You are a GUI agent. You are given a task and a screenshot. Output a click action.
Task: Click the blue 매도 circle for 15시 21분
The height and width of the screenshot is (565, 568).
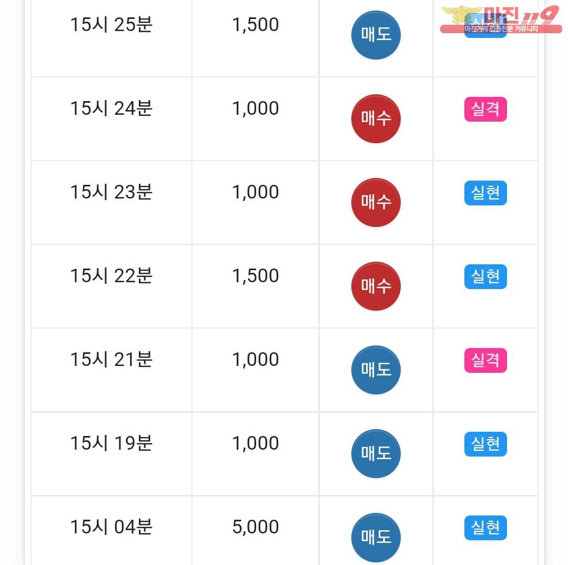pyautogui.click(x=376, y=370)
